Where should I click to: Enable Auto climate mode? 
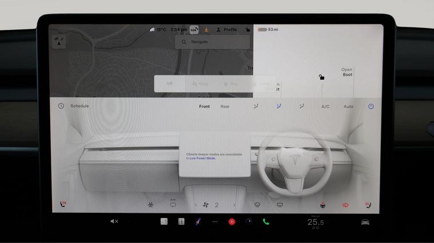pyautogui.click(x=348, y=107)
